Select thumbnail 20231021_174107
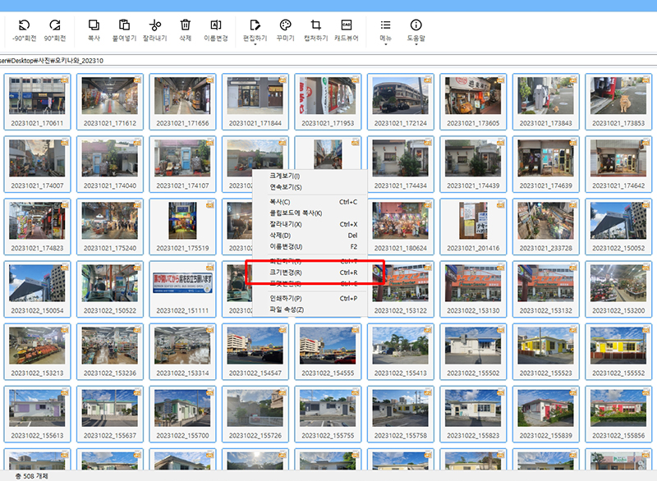 (182, 164)
